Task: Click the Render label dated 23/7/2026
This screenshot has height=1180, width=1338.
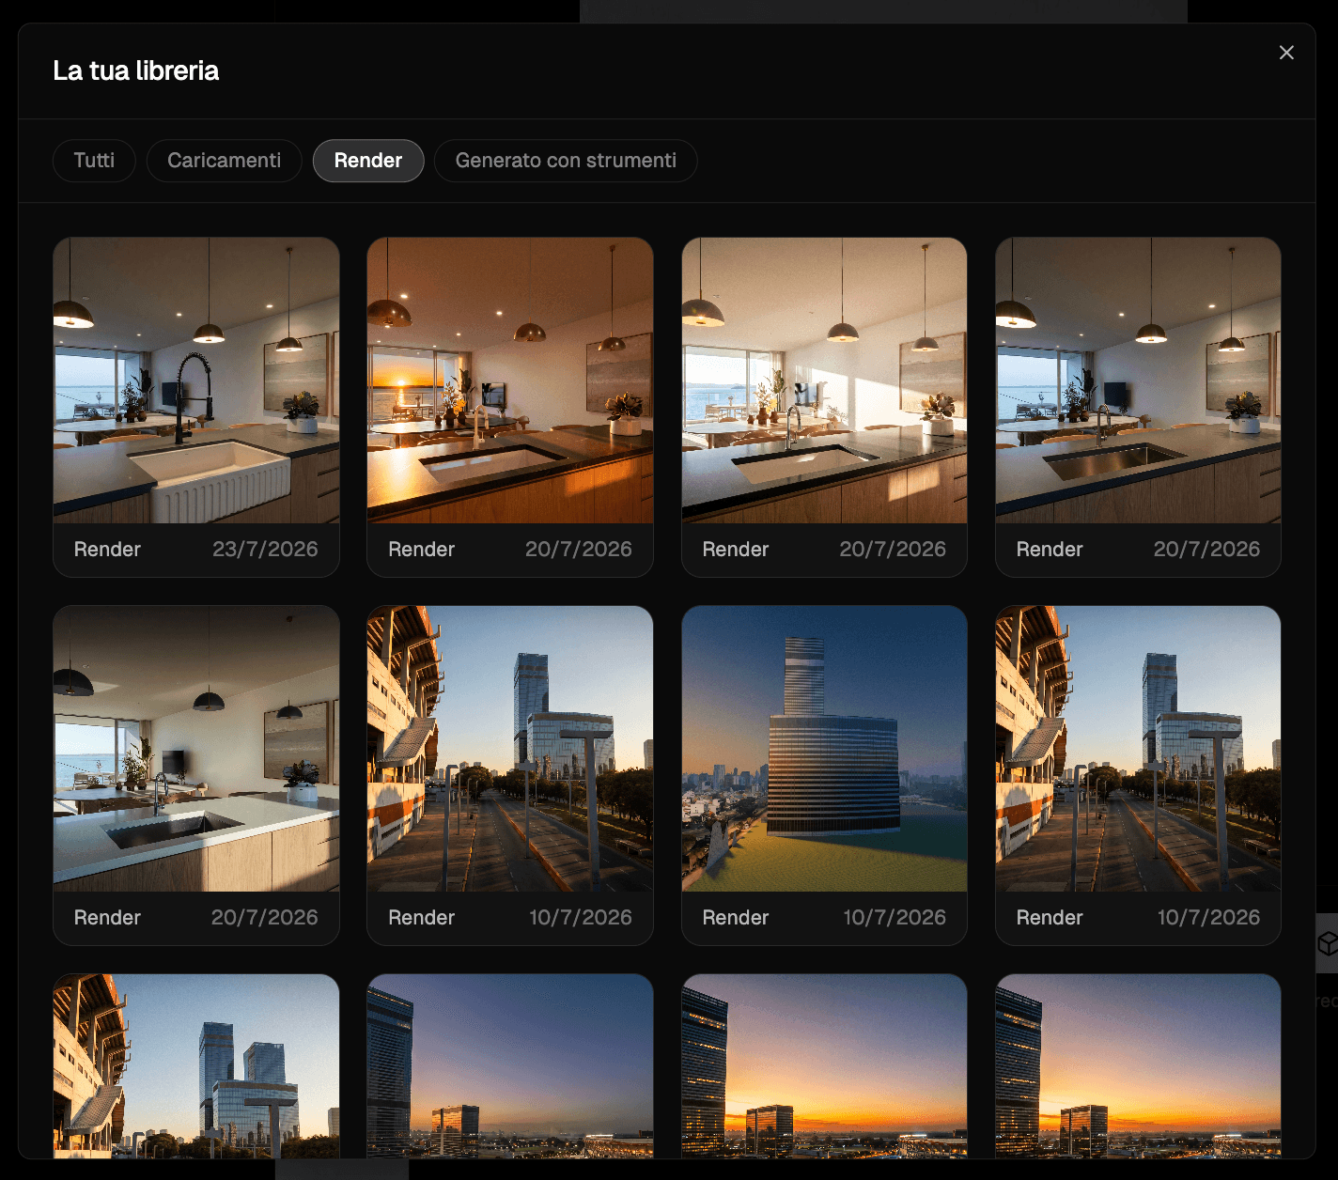Action: pos(107,550)
